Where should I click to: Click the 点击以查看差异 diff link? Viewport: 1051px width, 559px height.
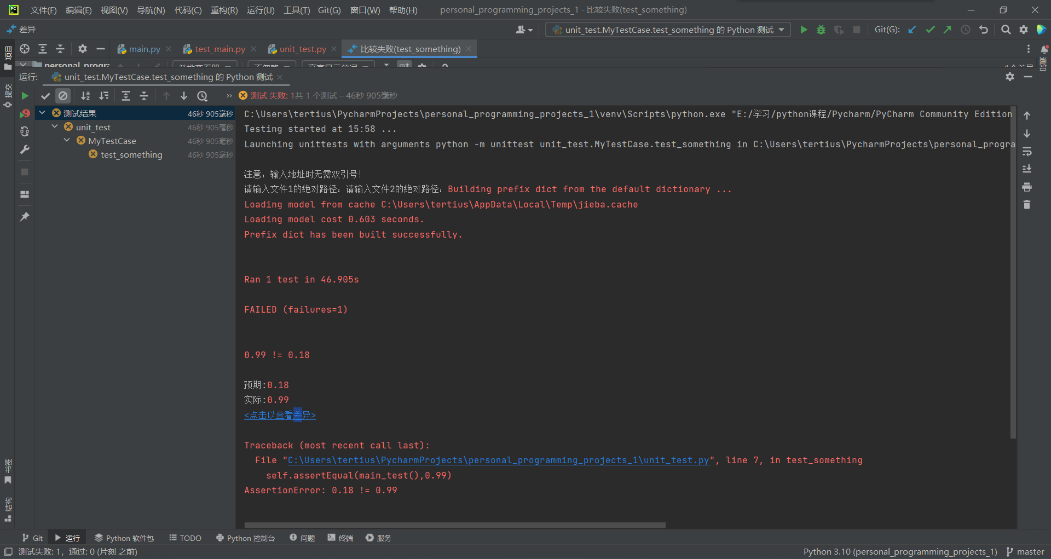tap(280, 416)
